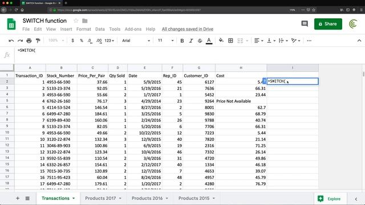Click cell Price Not Available
The width and height of the screenshot is (365, 205).
pos(241,101)
